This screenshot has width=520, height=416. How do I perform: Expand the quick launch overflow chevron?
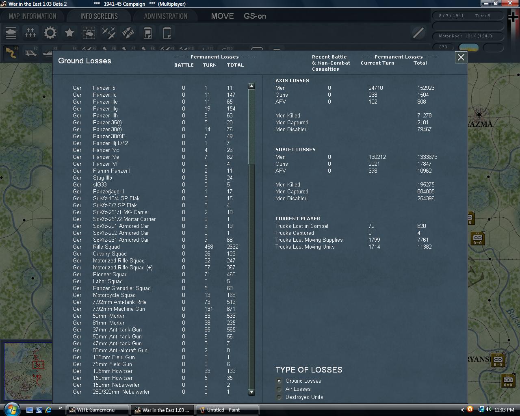pos(61,408)
